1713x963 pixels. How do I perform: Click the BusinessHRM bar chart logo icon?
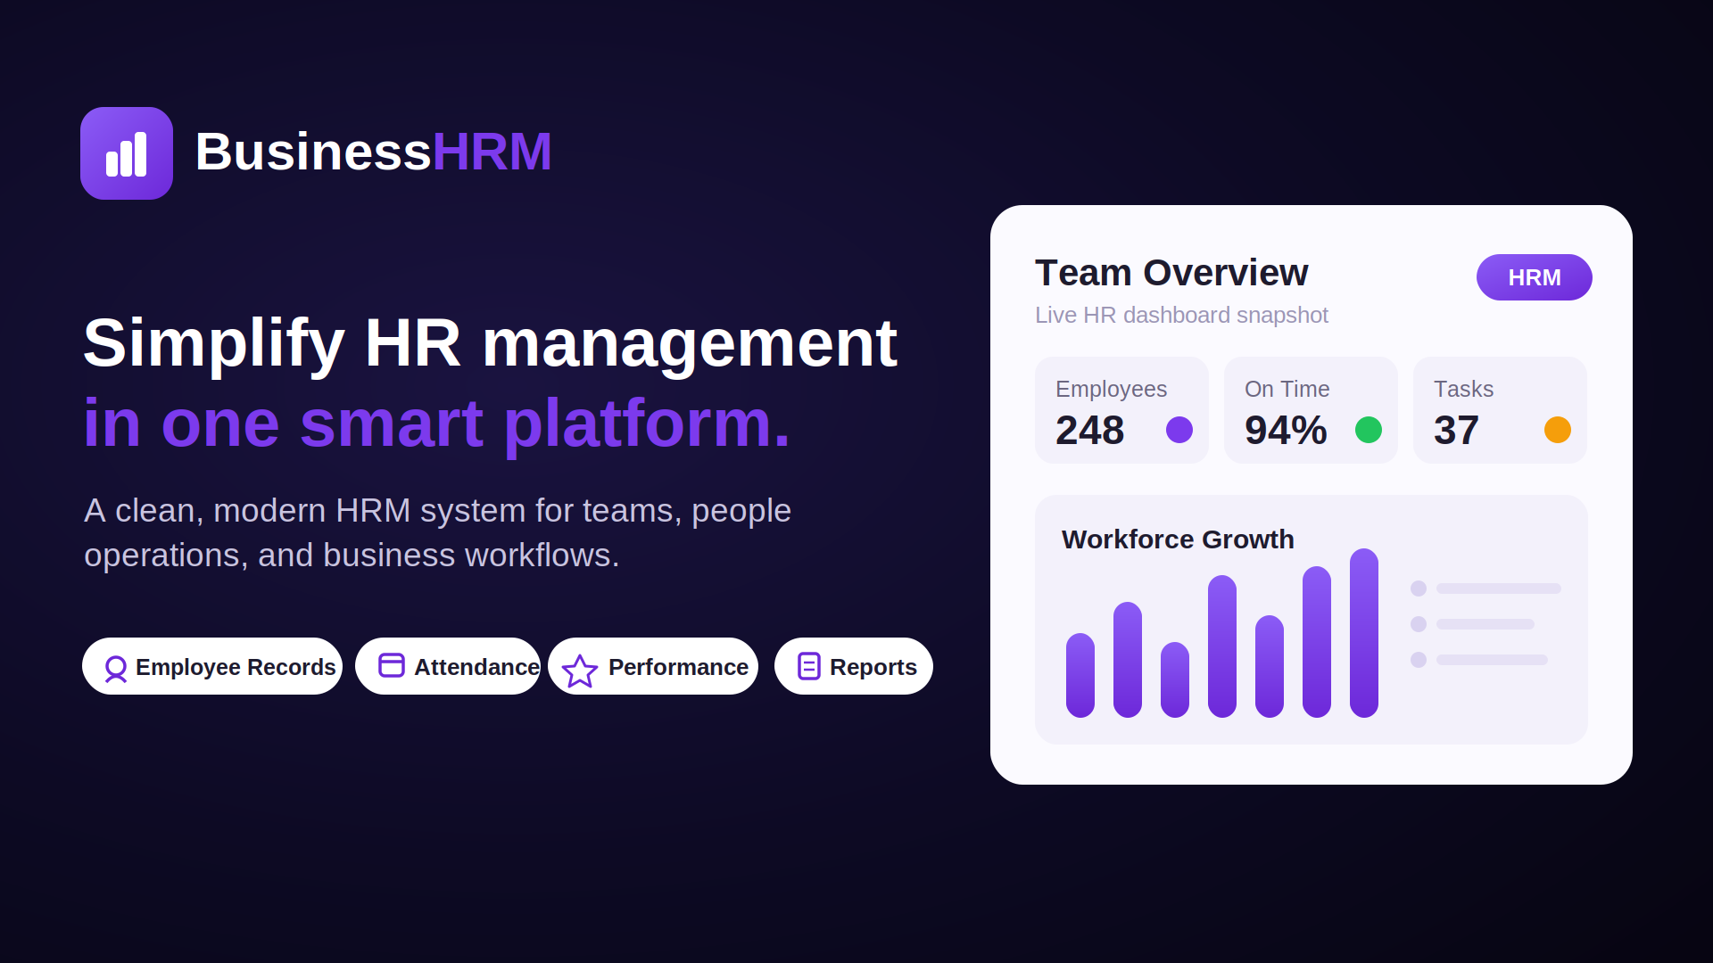127,153
